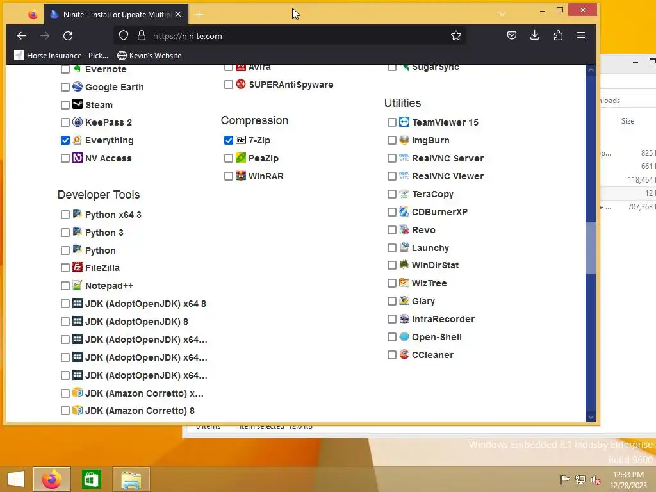This screenshot has width=656, height=492.
Task: Uncheck the 7-Zip checkbox
Action: tap(229, 140)
